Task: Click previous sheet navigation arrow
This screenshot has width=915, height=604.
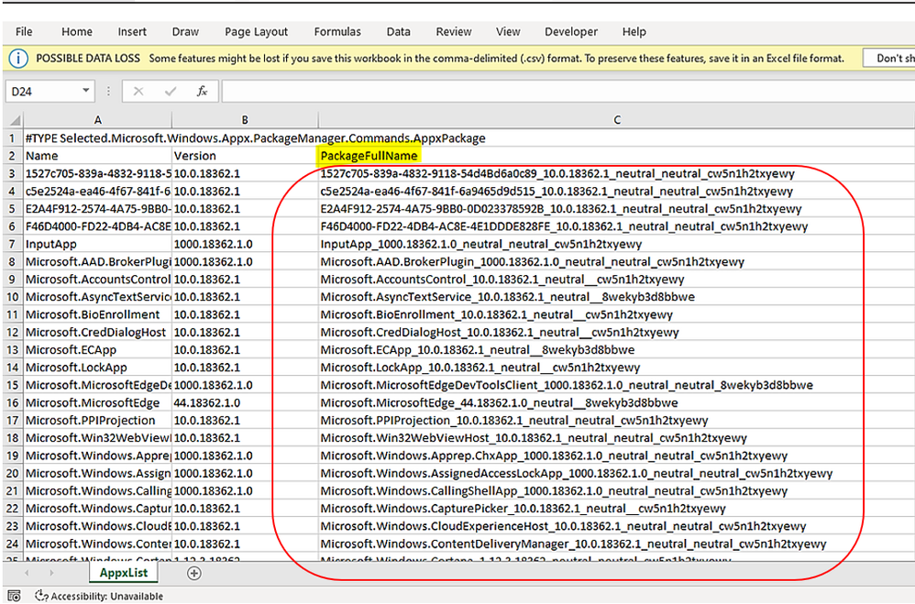Action: (x=27, y=573)
